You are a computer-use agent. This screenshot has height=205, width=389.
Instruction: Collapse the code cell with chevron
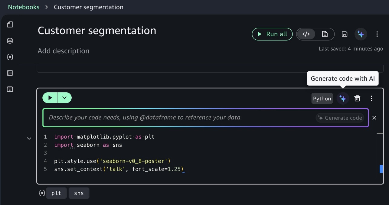coord(29,138)
